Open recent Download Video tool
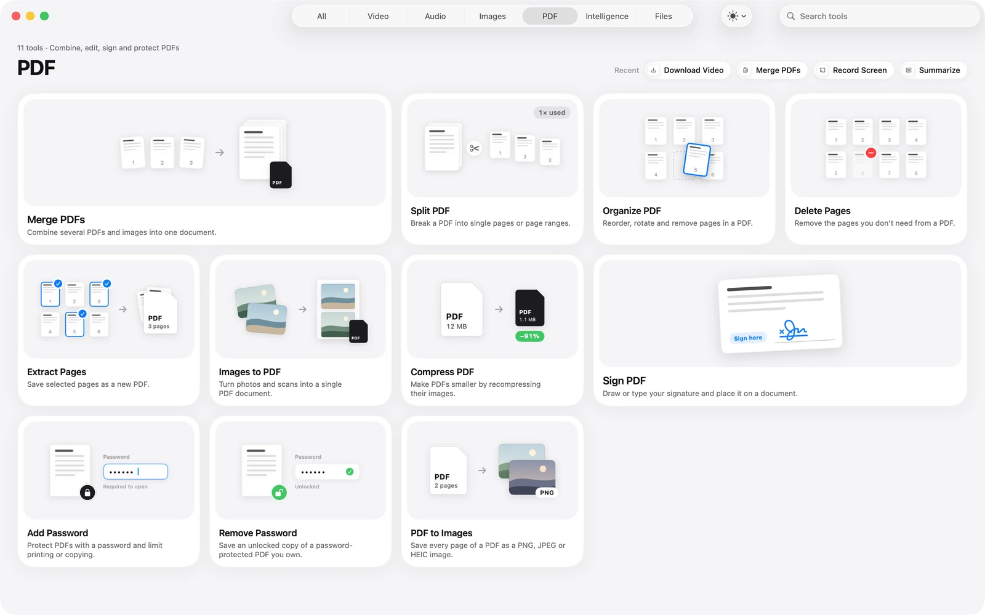985x615 pixels. 688,70
